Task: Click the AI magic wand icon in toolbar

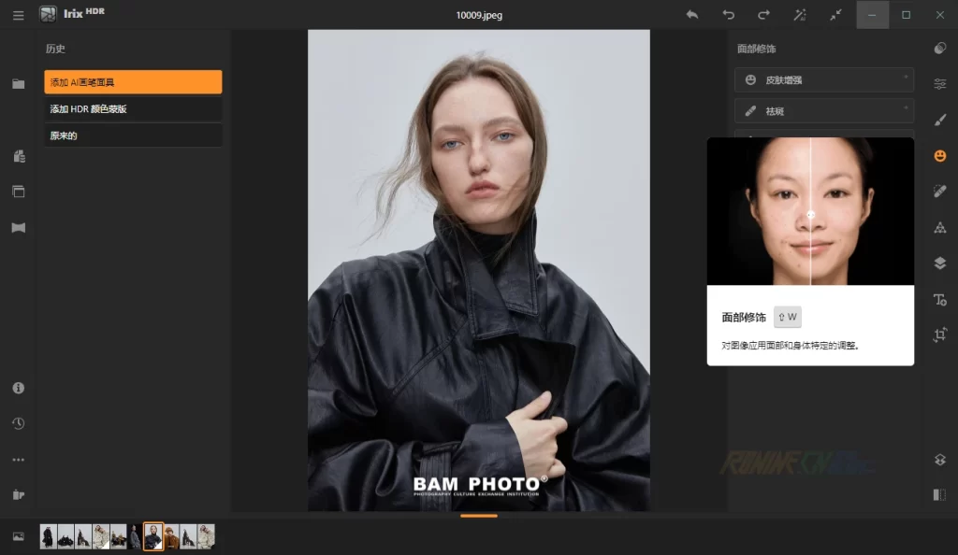Action: click(798, 15)
